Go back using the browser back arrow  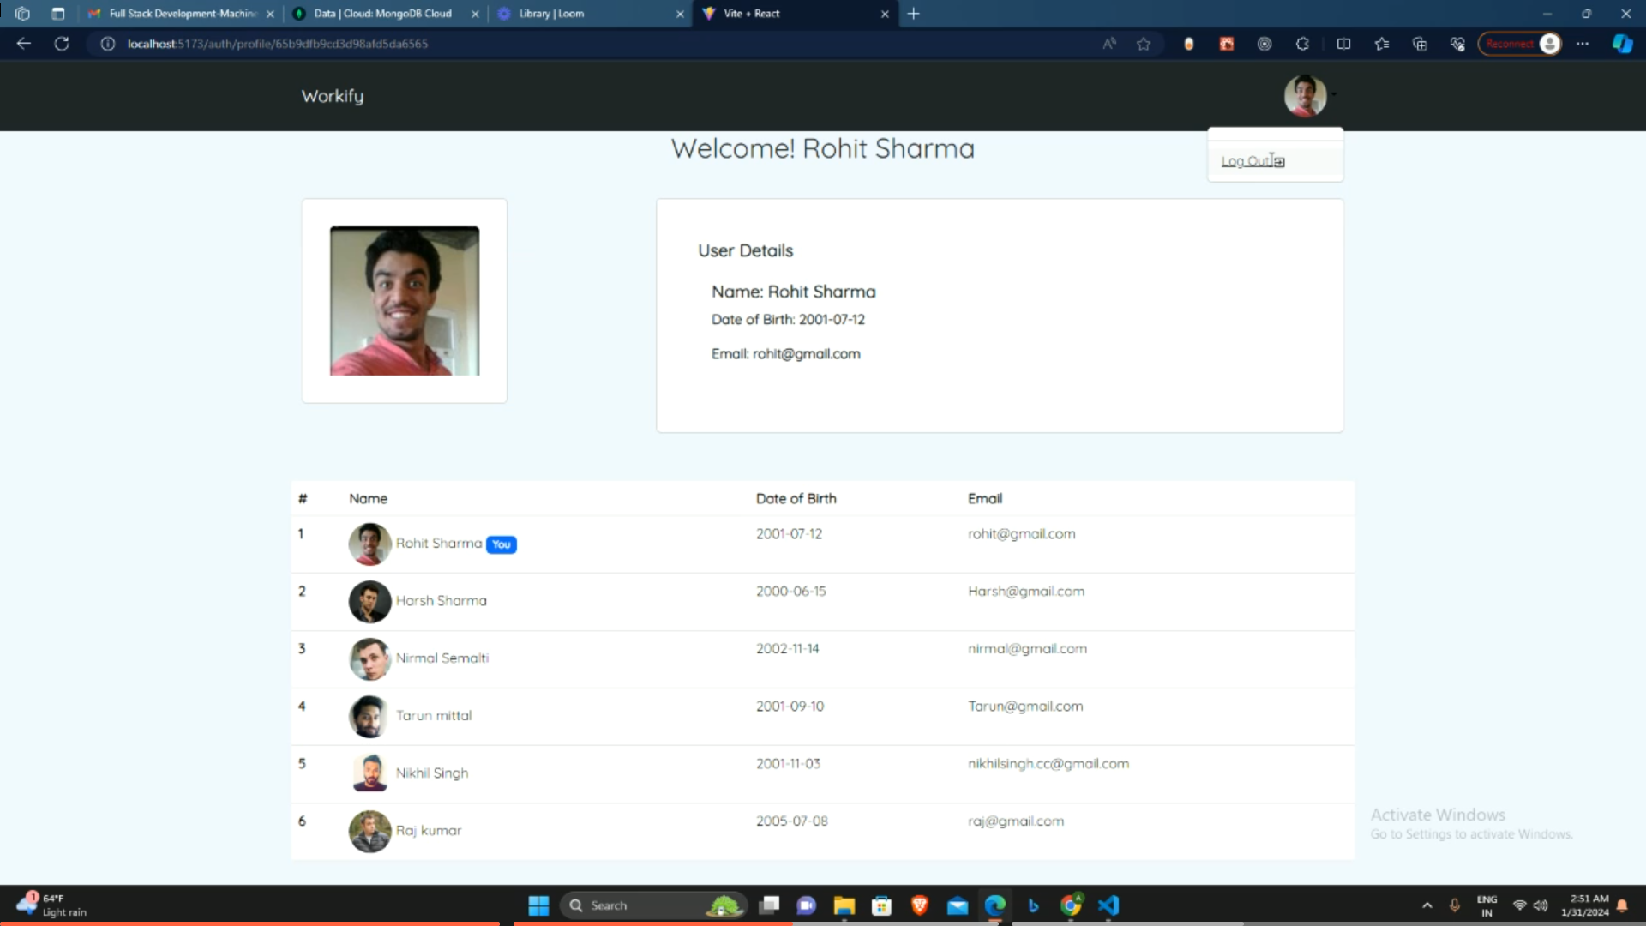coord(24,44)
